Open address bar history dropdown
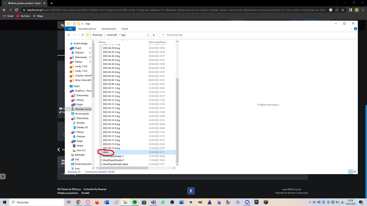This screenshot has width=367, height=206. point(148,35)
